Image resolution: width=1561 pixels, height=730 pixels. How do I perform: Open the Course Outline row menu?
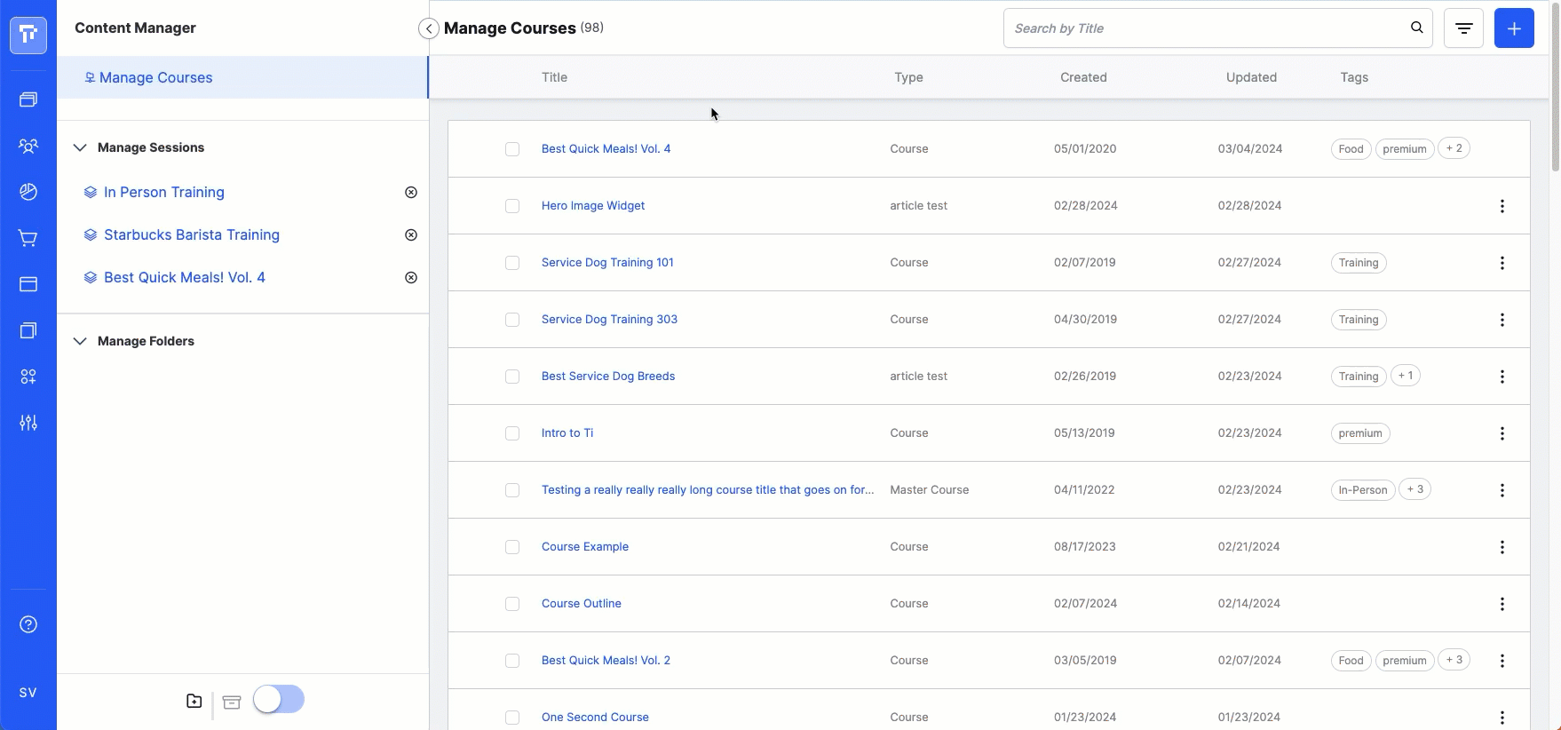(x=1502, y=604)
